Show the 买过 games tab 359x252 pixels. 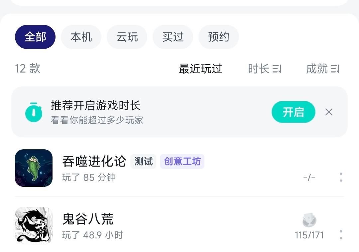(x=173, y=37)
